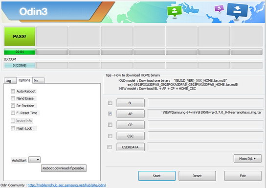Screen dimensions: 266x188
Task: Click the large blue download icon in banner
Action: [x=237, y=11]
